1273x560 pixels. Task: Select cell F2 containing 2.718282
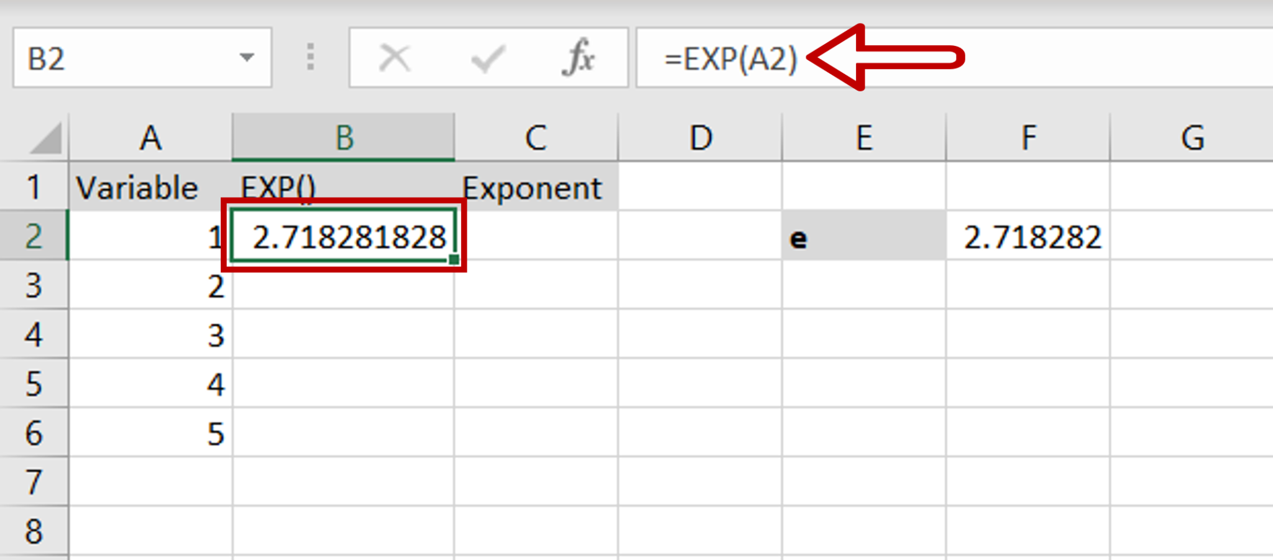(x=1029, y=236)
